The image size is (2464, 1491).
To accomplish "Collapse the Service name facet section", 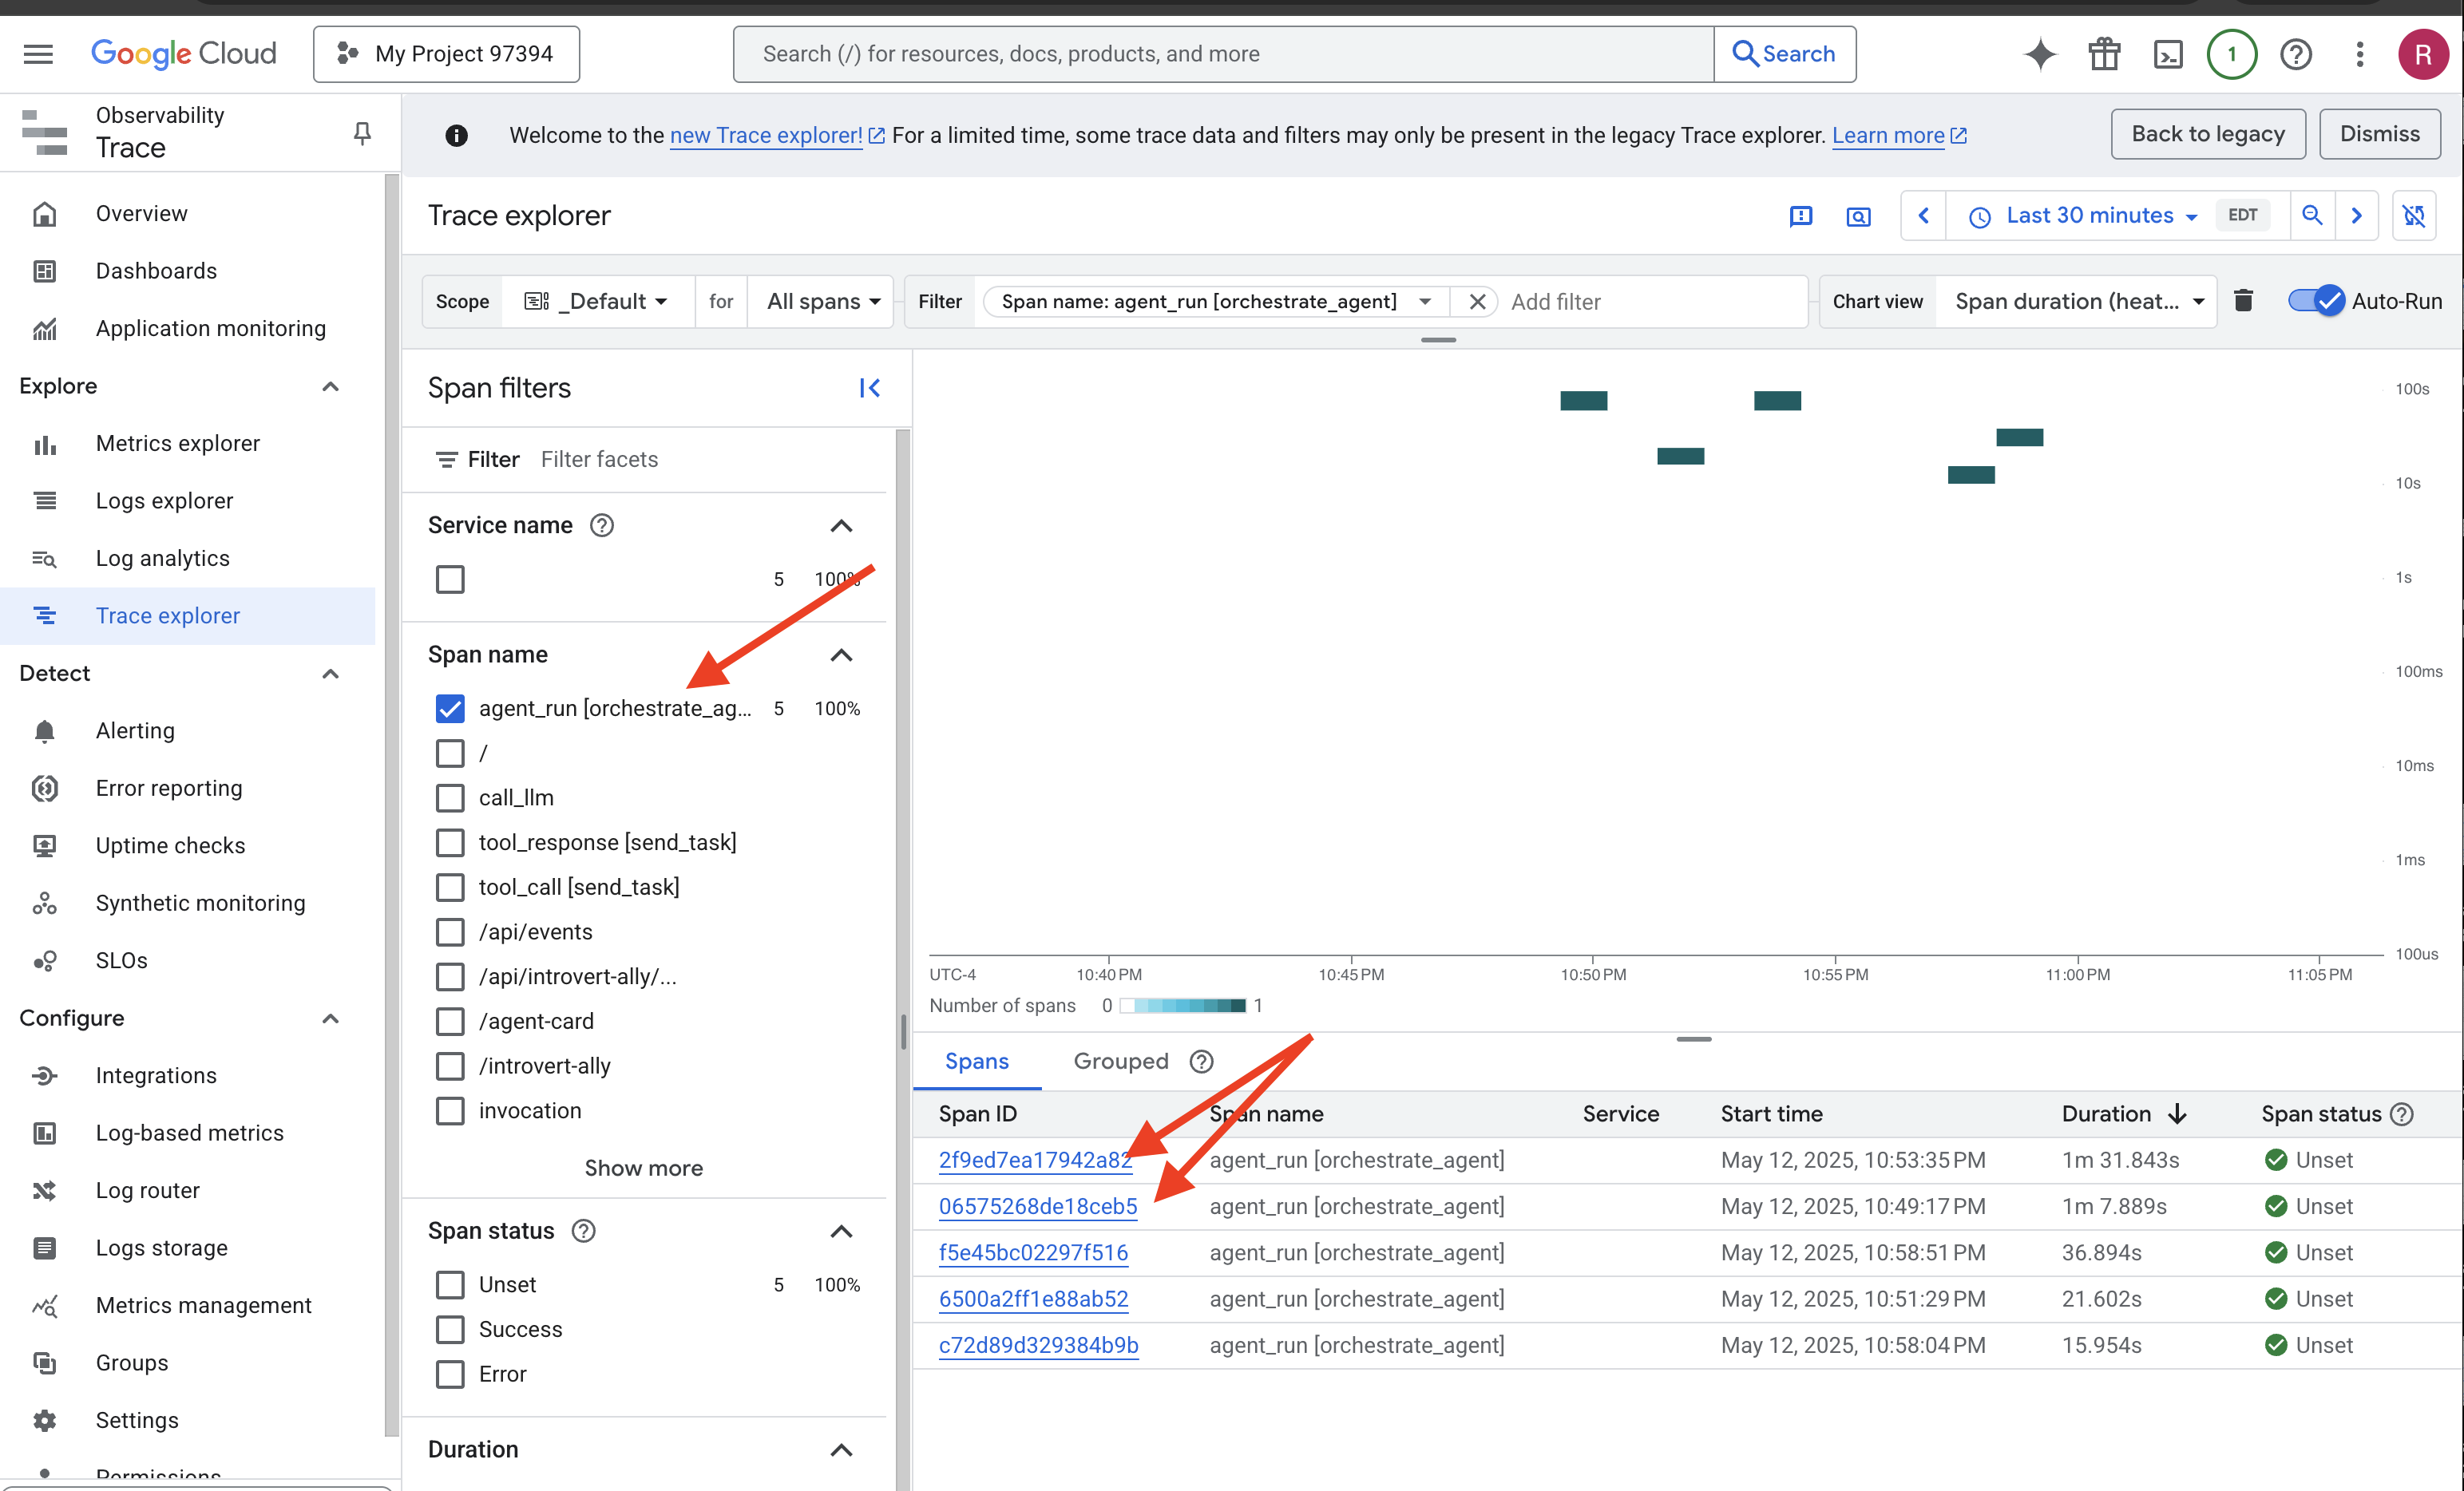I will coord(841,526).
